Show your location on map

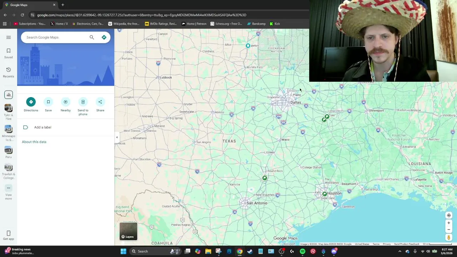449,215
